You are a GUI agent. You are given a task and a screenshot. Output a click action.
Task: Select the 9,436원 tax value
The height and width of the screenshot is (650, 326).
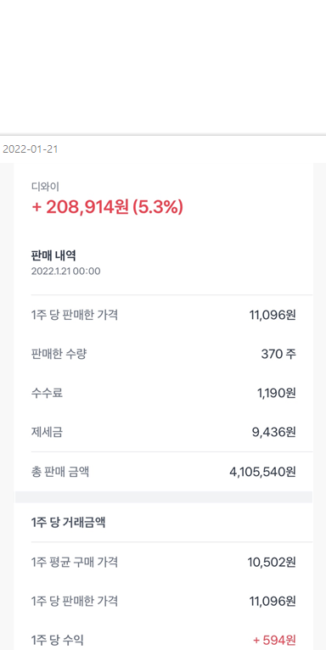274,433
